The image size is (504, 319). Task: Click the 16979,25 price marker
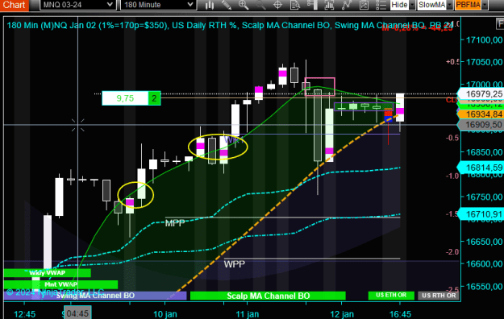(x=481, y=93)
